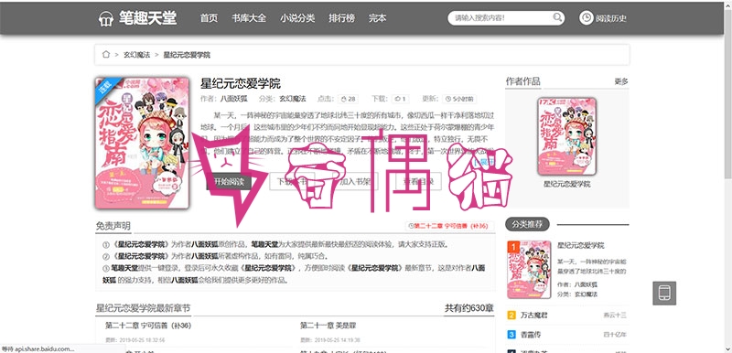Click 查看目录 button
The height and width of the screenshot is (353, 732).
click(418, 181)
